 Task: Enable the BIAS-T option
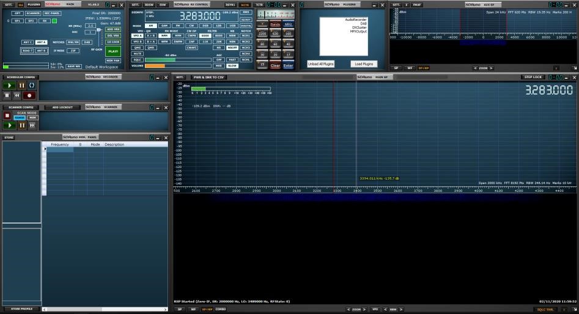tap(28, 51)
